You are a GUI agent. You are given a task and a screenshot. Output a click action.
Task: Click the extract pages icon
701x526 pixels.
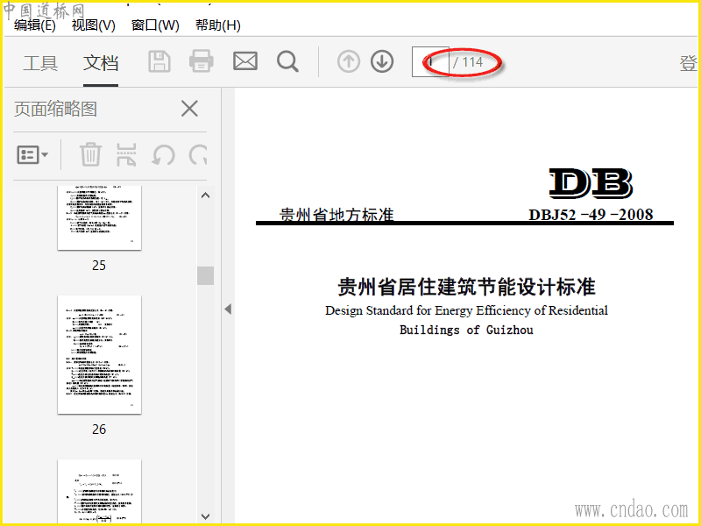pyautogui.click(x=126, y=155)
